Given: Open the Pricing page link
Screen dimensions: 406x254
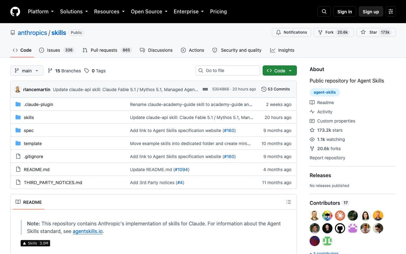Looking at the screenshot, I should 219,11.
